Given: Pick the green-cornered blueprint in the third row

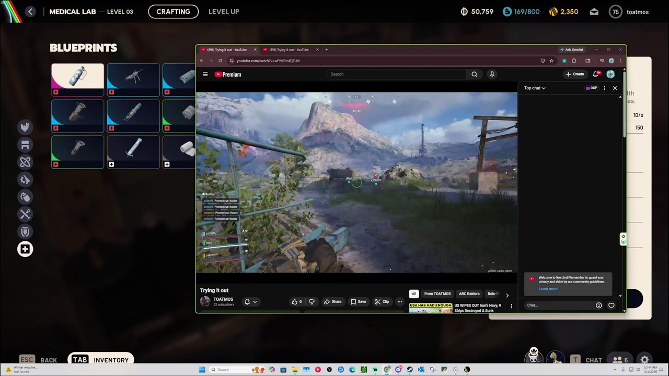Looking at the screenshot, I should point(78,152).
